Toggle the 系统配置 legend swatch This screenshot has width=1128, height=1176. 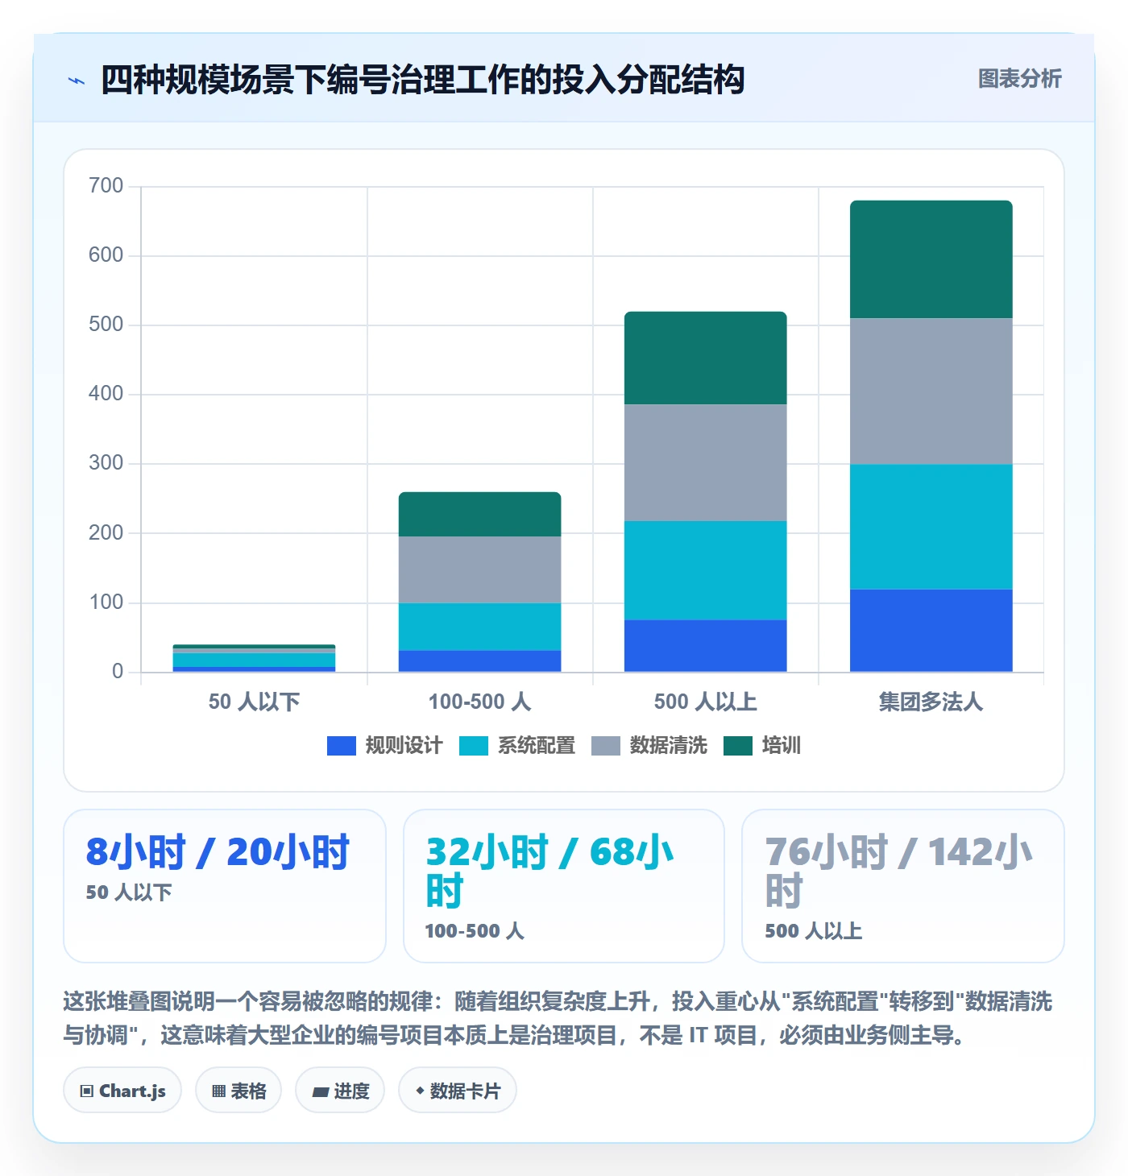pos(474,746)
